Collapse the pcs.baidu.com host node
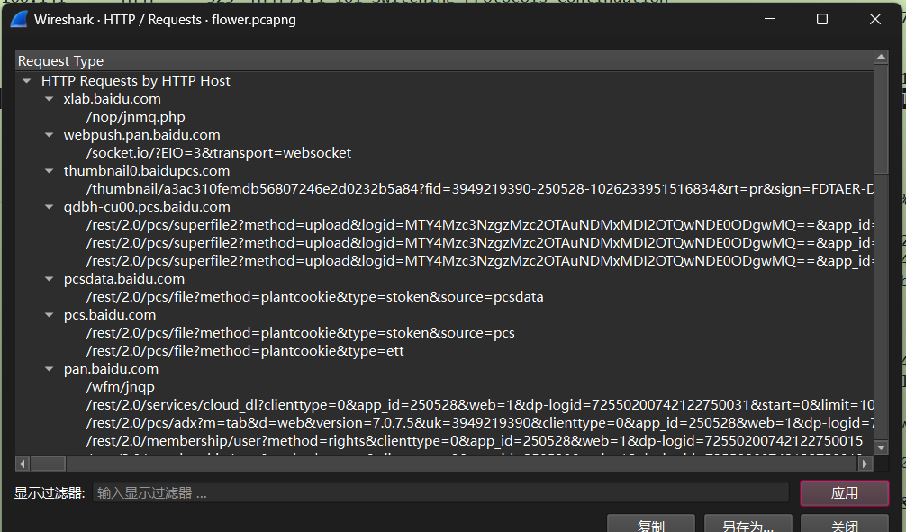Image resolution: width=906 pixels, height=532 pixels. tap(50, 315)
